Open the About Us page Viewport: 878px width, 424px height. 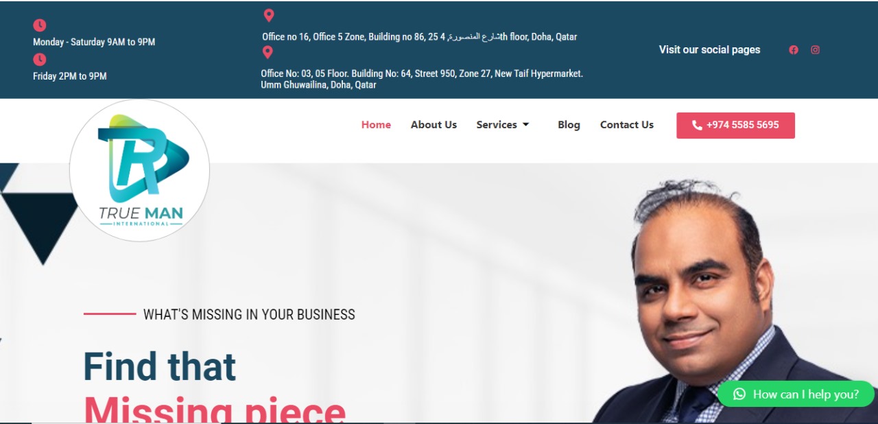pyautogui.click(x=434, y=125)
